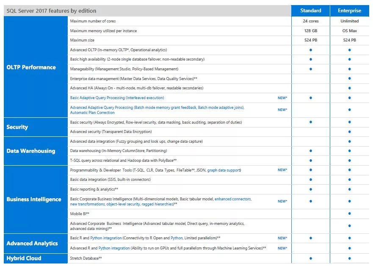
Task: Click NEW tag on Advanced R row
Action: tap(282, 248)
